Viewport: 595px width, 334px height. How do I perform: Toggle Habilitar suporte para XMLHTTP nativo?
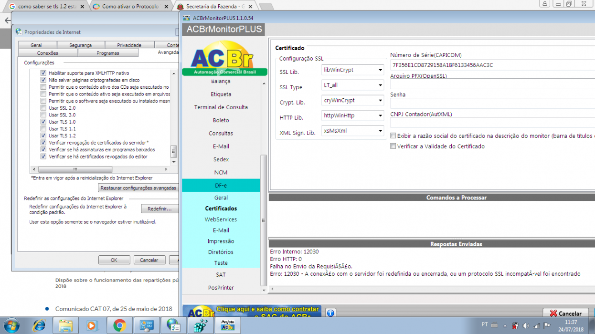(43, 73)
